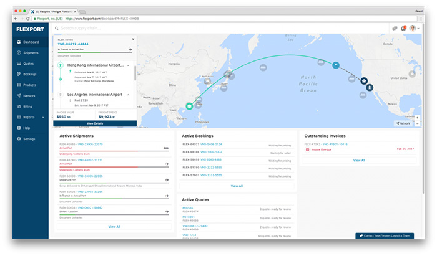Go to Shipments in sidebar

coord(30,53)
